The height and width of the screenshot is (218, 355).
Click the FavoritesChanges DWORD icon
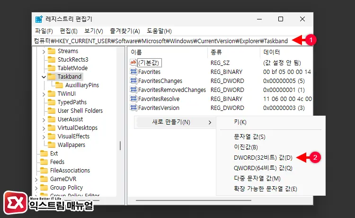click(x=133, y=81)
